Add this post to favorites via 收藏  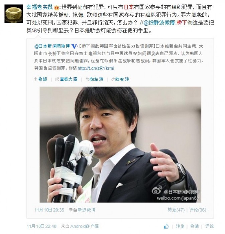[x=195, y=226]
